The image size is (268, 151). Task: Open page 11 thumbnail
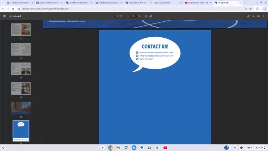(21, 88)
